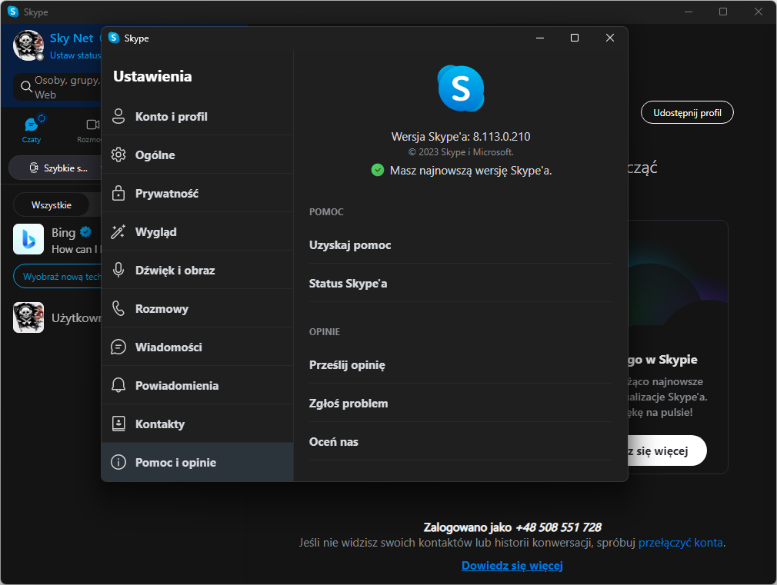Select Pomoc i opinie section

[197, 462]
